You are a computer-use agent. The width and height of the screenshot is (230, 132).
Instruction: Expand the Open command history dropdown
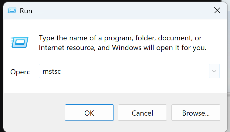tap(214, 71)
